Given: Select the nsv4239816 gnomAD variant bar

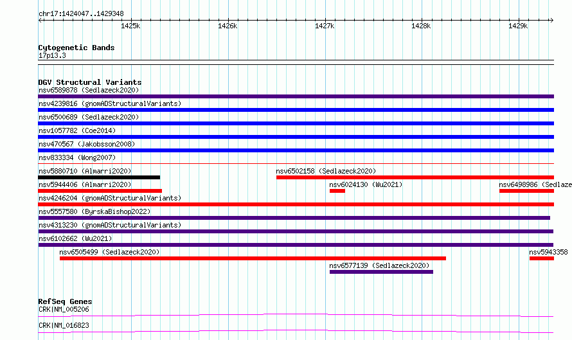Looking at the screenshot, I should [x=296, y=110].
